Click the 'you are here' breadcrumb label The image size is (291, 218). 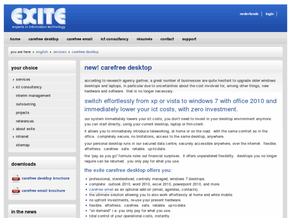[20, 52]
